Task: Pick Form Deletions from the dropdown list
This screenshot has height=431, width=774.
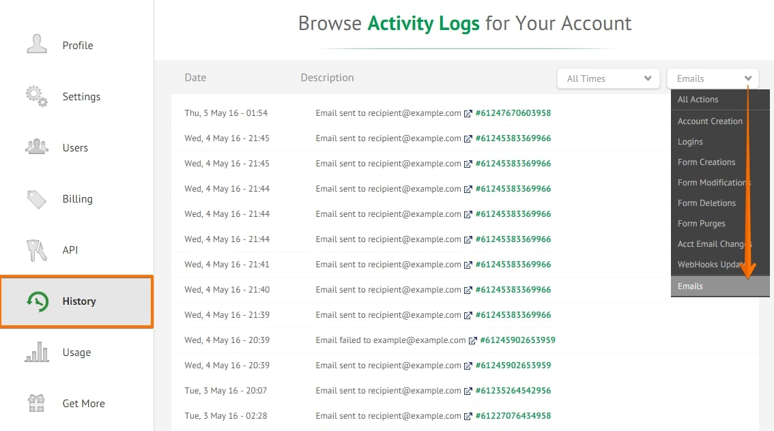Action: tap(706, 203)
